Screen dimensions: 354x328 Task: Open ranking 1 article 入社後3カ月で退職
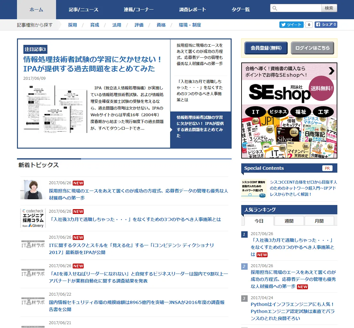(x=292, y=247)
